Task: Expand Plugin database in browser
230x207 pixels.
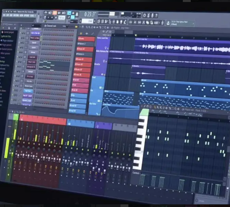Action: [x=7, y=41]
